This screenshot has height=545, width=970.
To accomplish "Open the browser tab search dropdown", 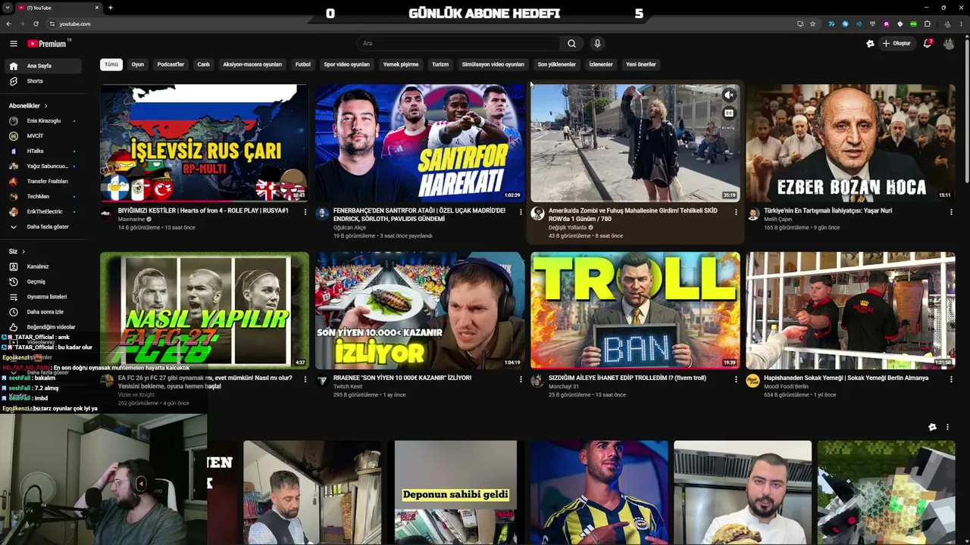I will point(8,8).
